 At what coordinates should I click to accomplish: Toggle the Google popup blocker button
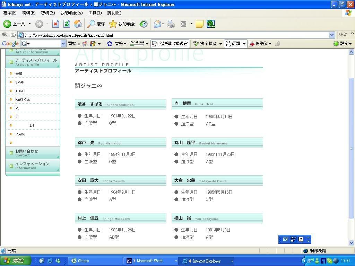point(170,44)
